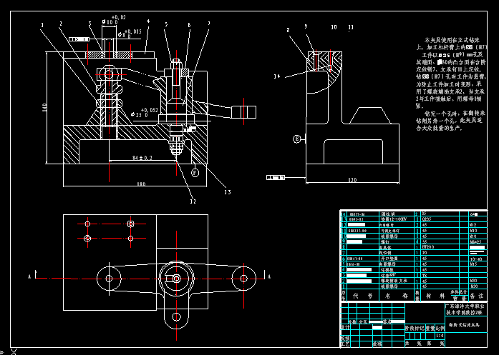Viewport: 499px width, 355px height.
Task: Click the datum F circle marker
Action: click(x=194, y=172)
